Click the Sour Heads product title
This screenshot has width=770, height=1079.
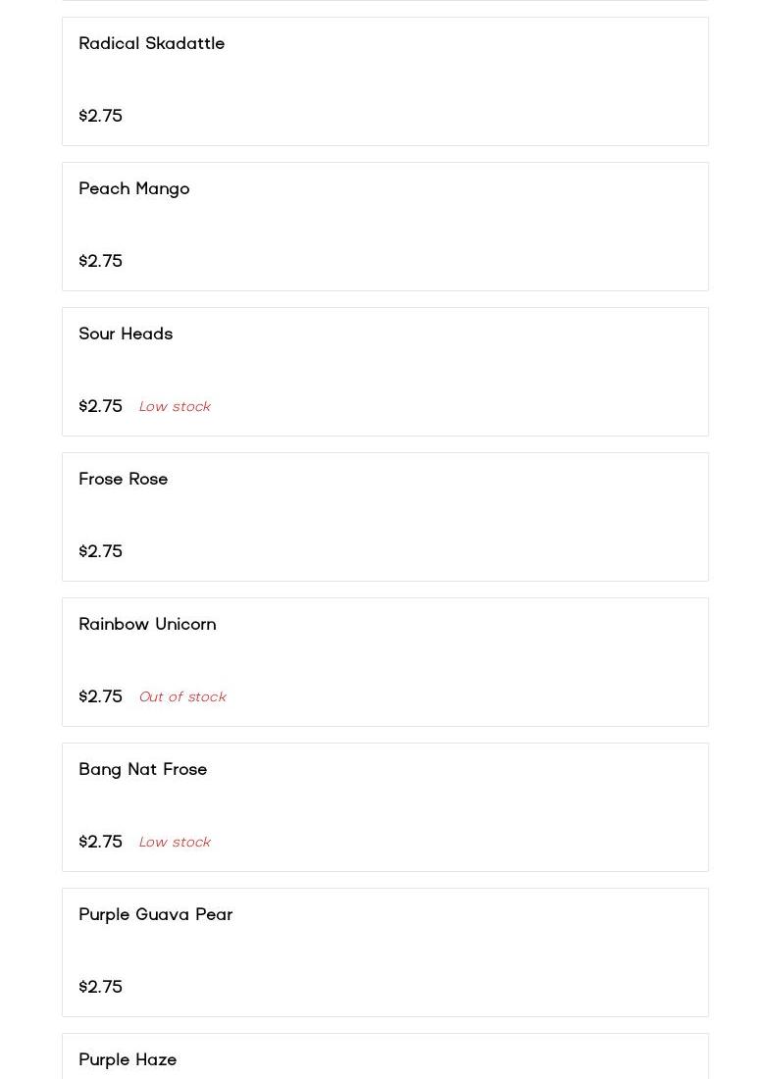click(126, 334)
